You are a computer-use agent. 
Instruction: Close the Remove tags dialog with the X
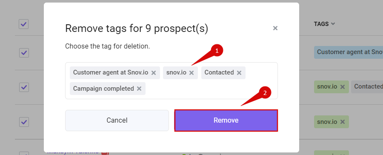[x=275, y=28]
